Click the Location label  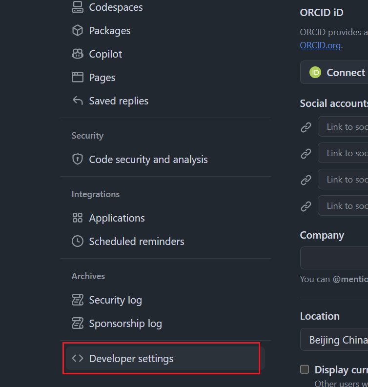pos(320,316)
